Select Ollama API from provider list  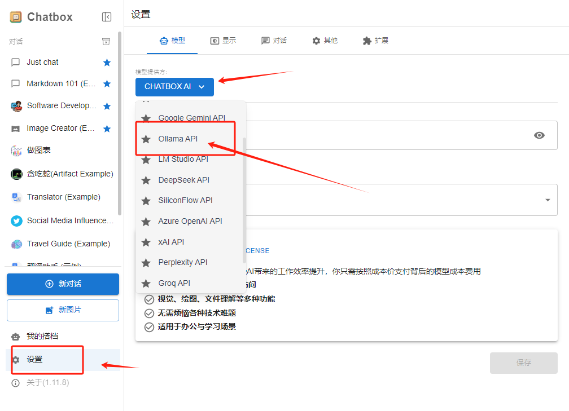pyautogui.click(x=189, y=139)
